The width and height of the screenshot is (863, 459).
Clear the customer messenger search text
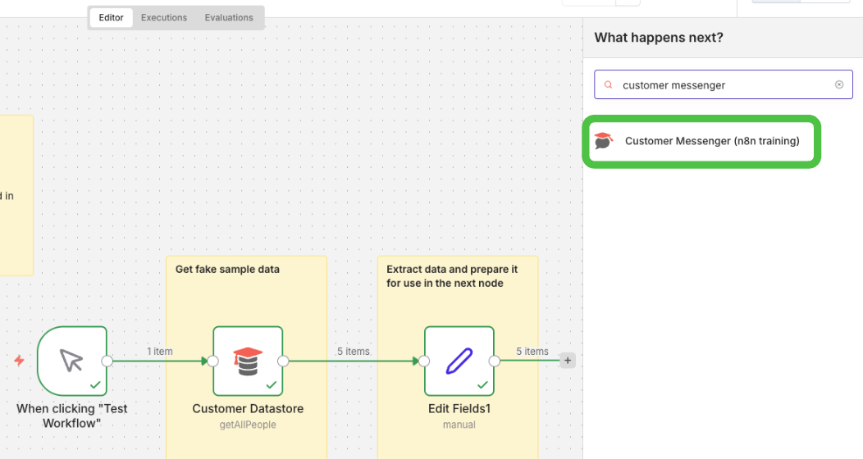pos(838,84)
